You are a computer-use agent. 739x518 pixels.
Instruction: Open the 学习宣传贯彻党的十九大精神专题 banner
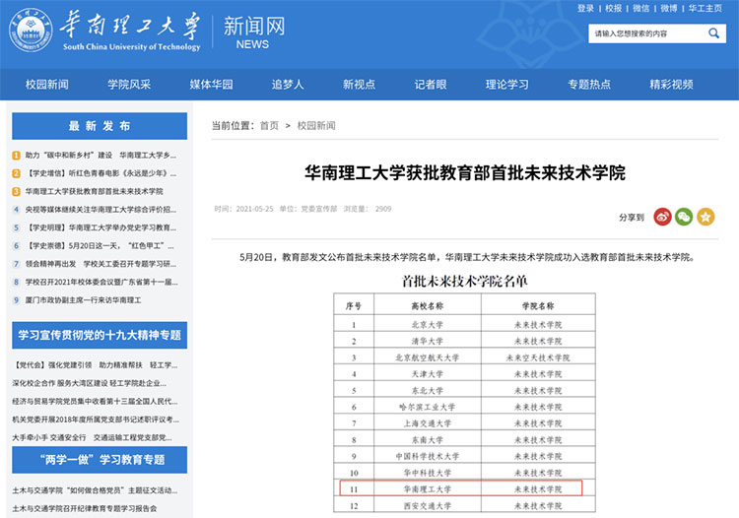point(100,335)
